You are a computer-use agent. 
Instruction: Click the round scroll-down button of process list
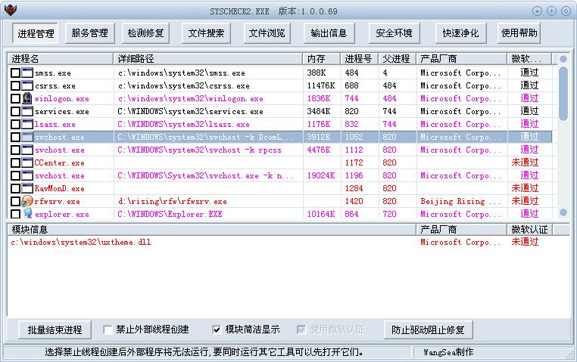[x=563, y=212]
